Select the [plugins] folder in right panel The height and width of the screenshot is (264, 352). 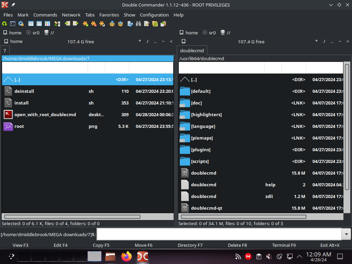pyautogui.click(x=261, y=150)
